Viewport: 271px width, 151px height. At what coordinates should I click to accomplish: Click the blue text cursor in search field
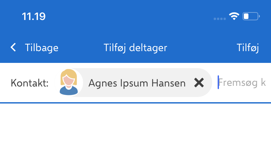coord(218,82)
